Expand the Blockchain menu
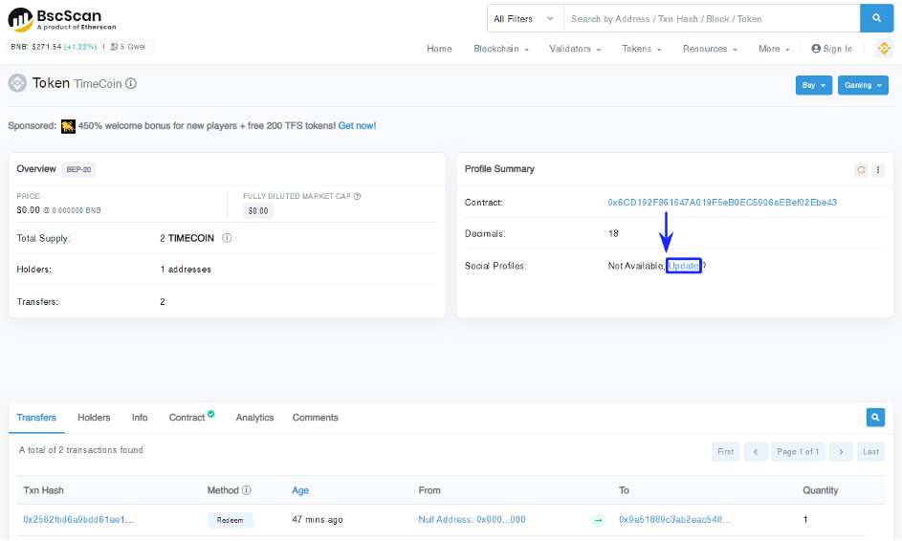 tap(501, 49)
